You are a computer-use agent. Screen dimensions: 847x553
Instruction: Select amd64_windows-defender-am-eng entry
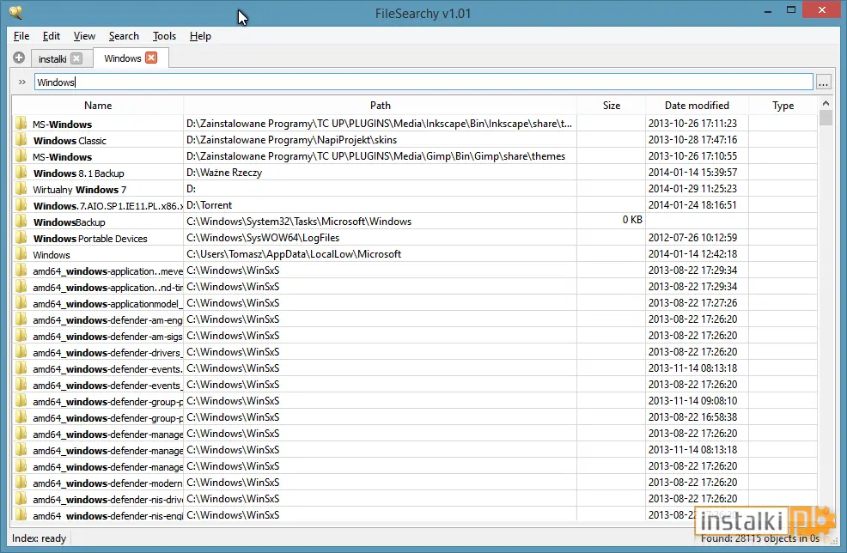[x=107, y=320]
